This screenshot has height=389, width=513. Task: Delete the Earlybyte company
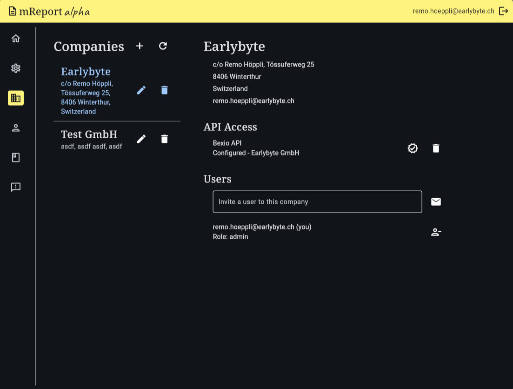pyautogui.click(x=164, y=90)
